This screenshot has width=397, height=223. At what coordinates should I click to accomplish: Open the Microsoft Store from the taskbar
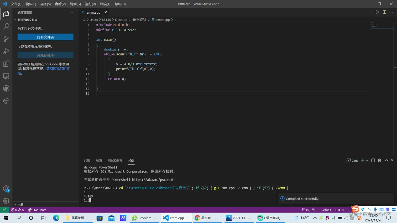coord(100,218)
